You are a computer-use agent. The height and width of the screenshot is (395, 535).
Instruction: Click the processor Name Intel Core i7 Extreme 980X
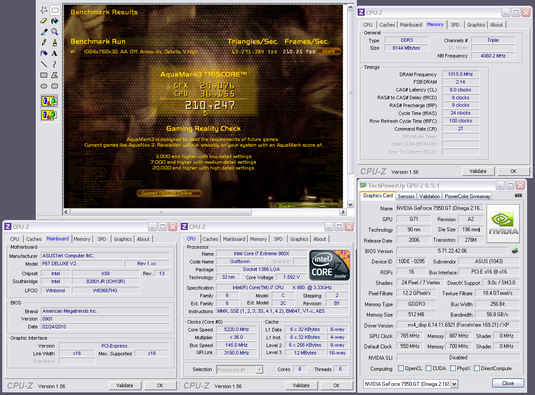pyautogui.click(x=261, y=254)
